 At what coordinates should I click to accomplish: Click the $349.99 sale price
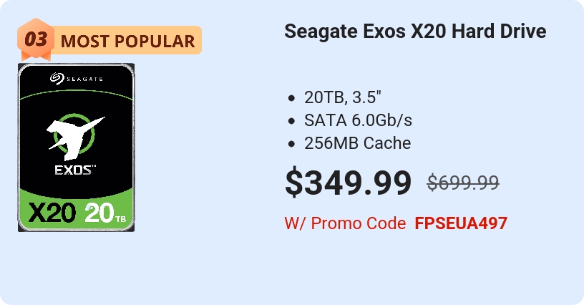[x=348, y=182]
